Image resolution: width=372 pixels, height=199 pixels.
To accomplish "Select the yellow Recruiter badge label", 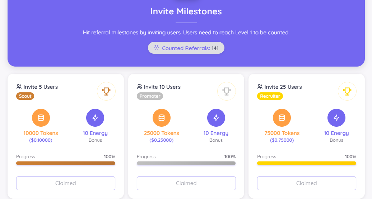I will pyautogui.click(x=270, y=96).
